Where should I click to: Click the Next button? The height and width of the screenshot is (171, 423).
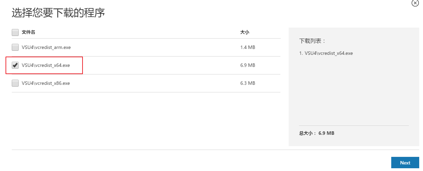click(405, 163)
